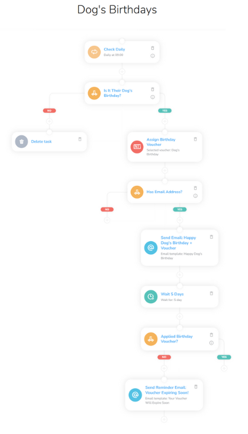
Task: Click the NO label under Applied Birthday Voucher
Action: 164,357
